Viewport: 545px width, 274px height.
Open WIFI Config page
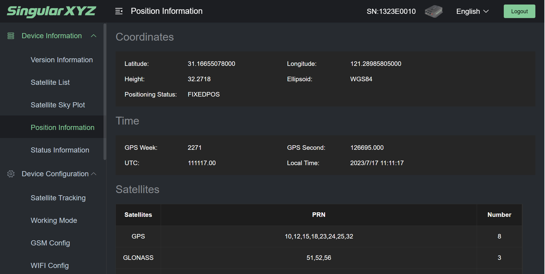(x=50, y=266)
